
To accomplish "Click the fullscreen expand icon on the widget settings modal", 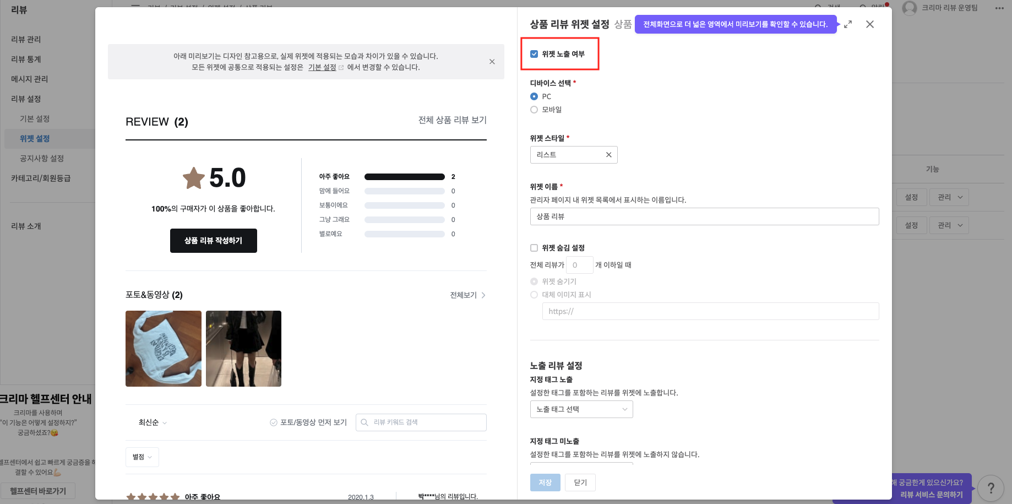I will (x=847, y=24).
